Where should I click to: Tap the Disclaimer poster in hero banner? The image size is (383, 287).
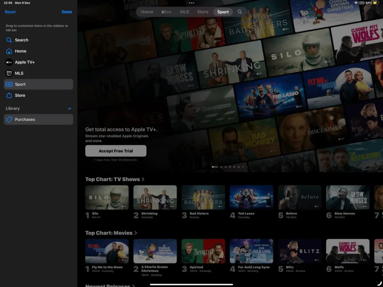[x=313, y=129]
